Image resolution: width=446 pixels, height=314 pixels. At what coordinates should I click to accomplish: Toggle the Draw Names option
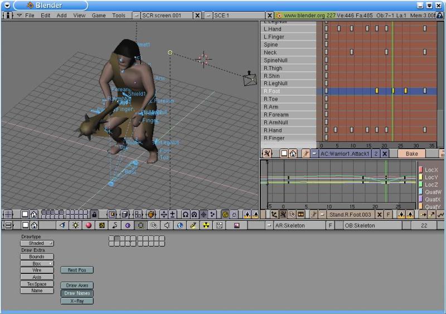tap(77, 293)
